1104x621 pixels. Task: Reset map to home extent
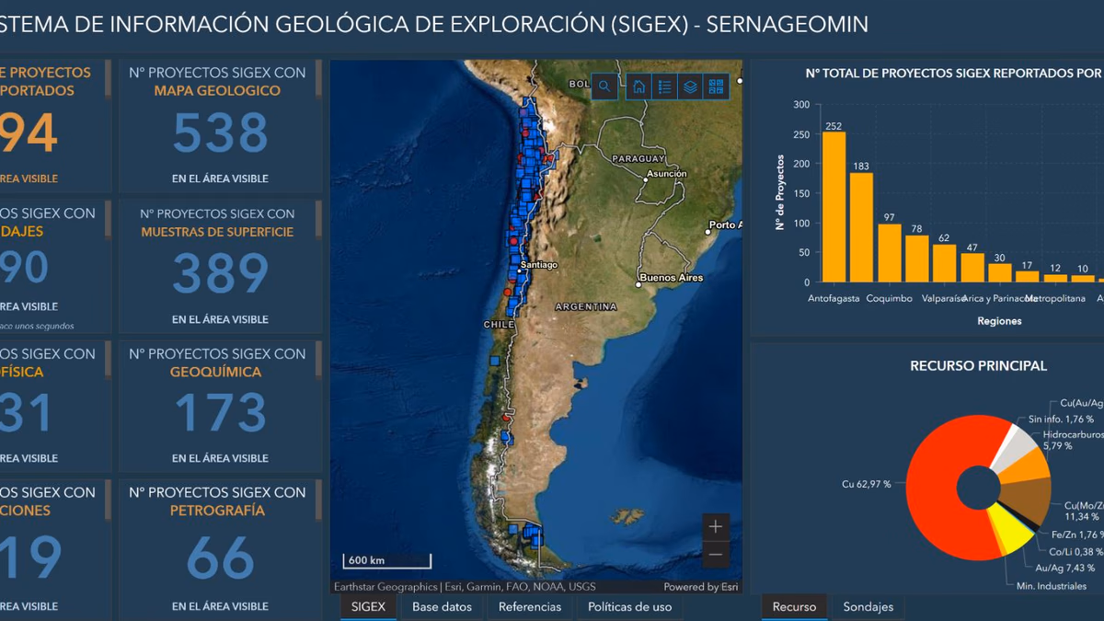click(639, 86)
